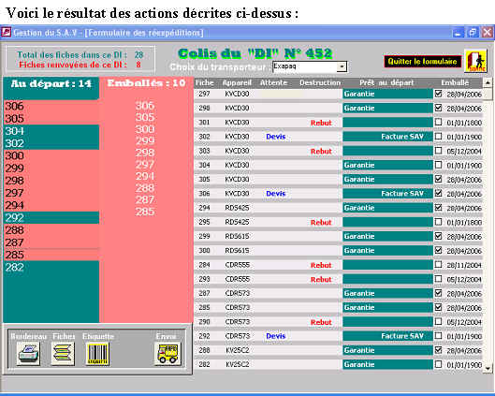The width and height of the screenshot is (495, 396).
Task: Generate barcode Etiquette label
Action: pyautogui.click(x=97, y=354)
